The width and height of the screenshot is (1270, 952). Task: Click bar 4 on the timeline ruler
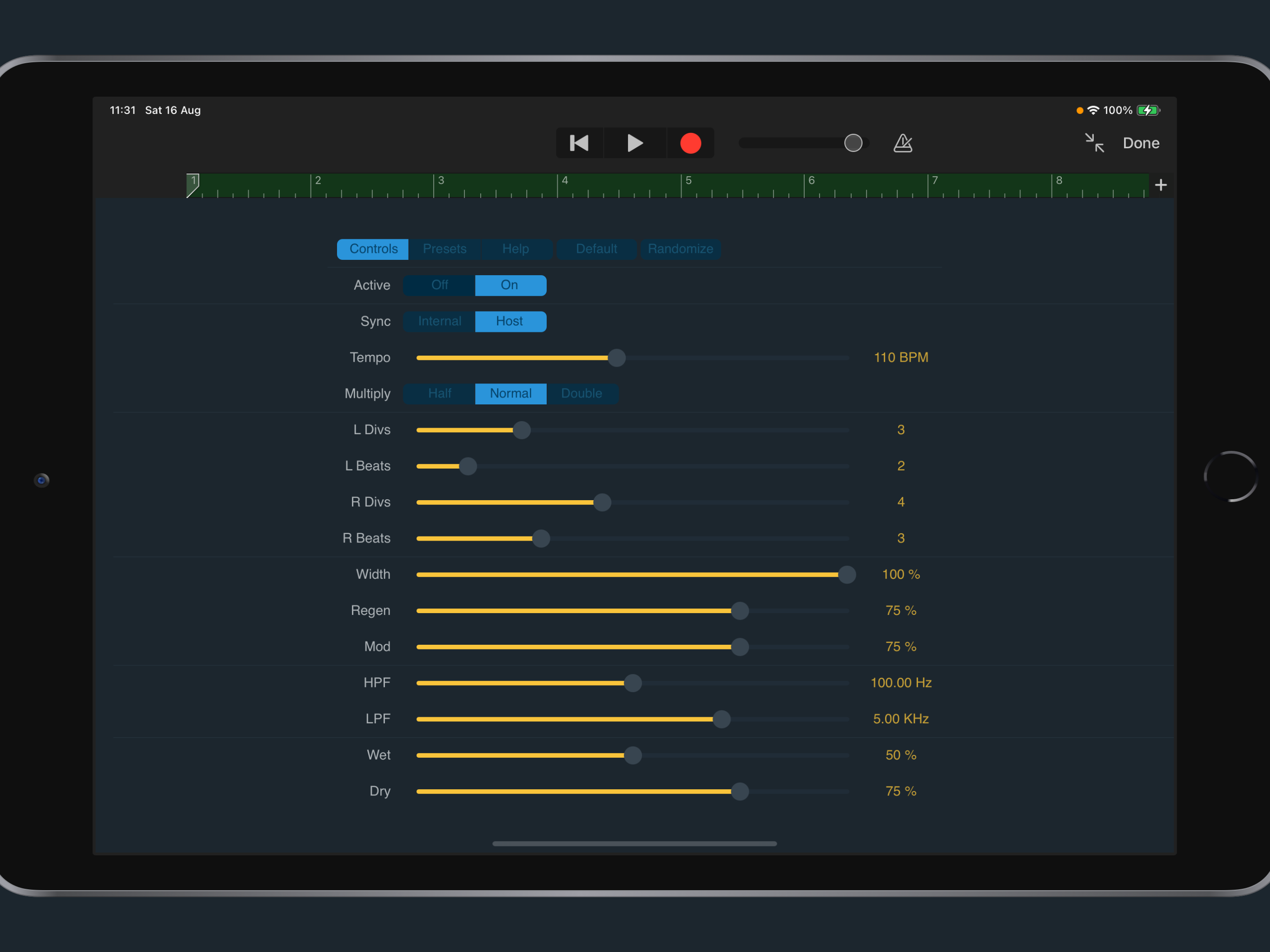(x=565, y=180)
